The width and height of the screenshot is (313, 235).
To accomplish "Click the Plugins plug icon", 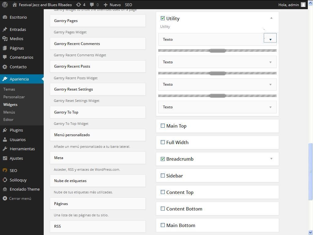I will pyautogui.click(x=5, y=130).
